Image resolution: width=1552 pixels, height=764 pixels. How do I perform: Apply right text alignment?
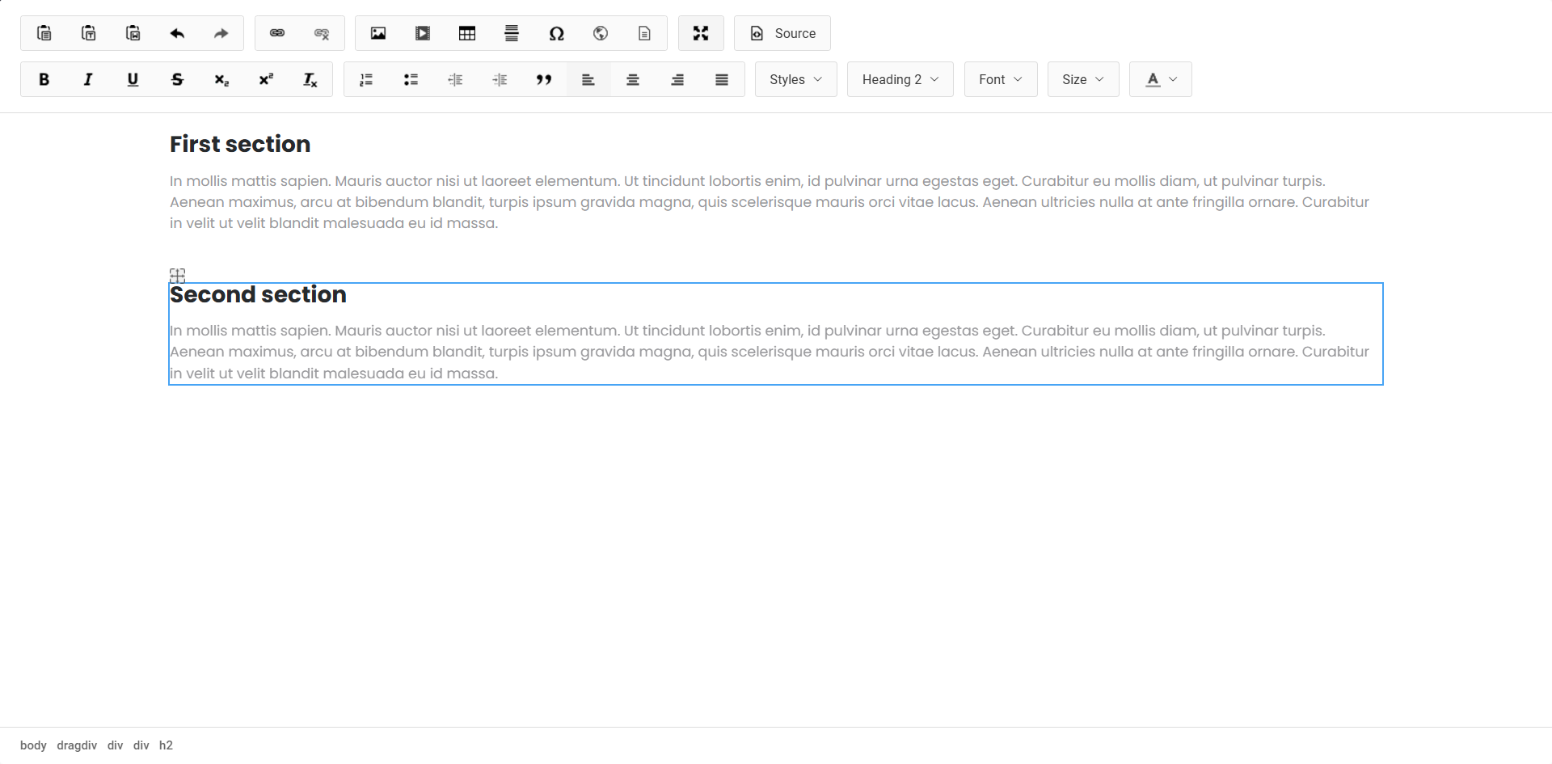click(677, 79)
